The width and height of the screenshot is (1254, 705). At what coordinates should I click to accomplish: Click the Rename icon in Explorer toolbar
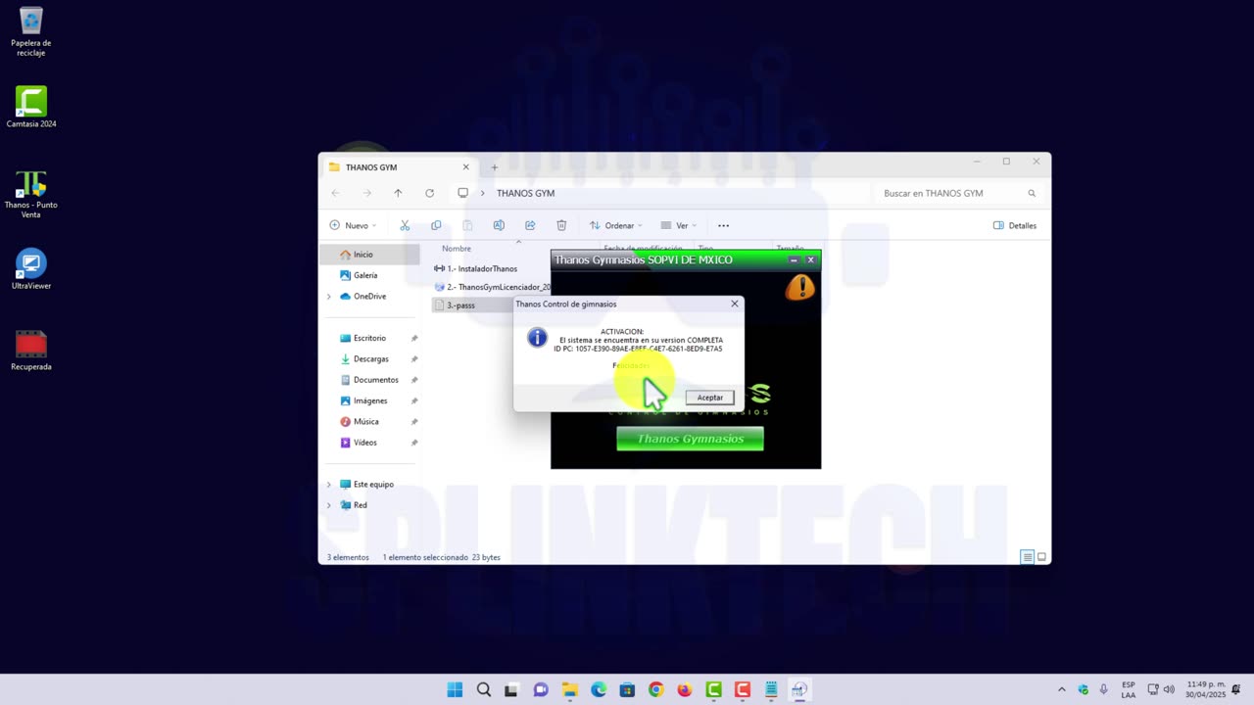(499, 225)
